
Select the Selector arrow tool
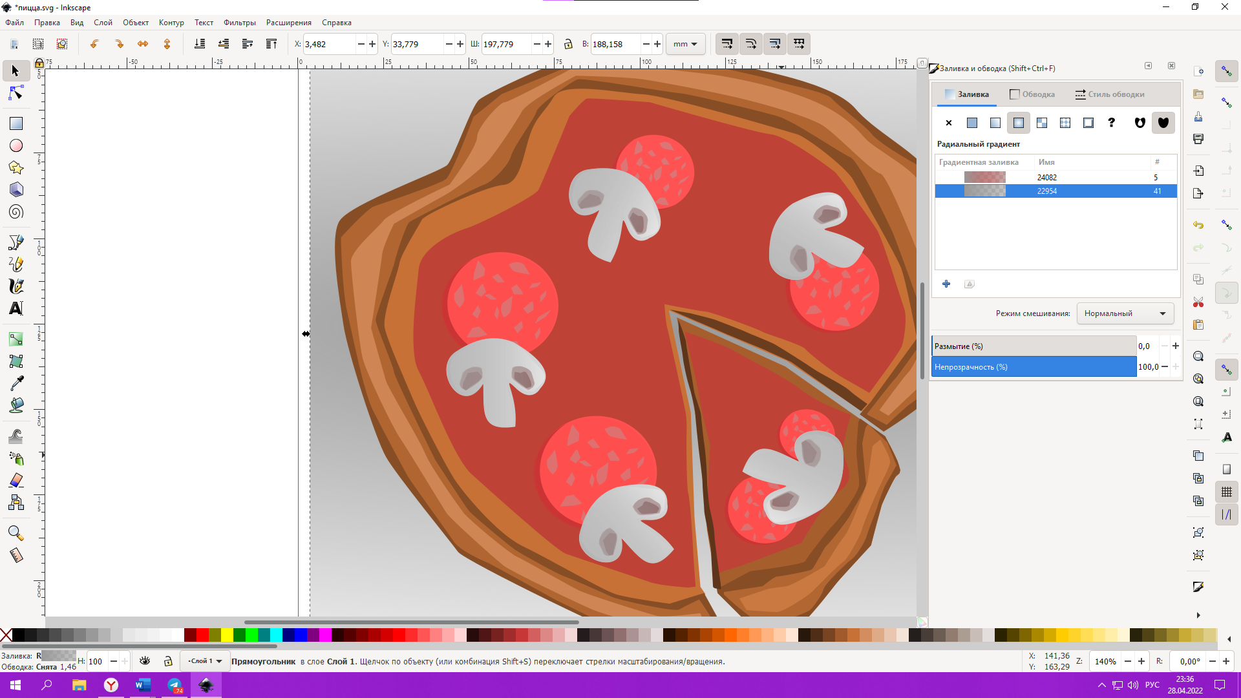pyautogui.click(x=16, y=71)
